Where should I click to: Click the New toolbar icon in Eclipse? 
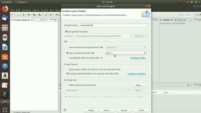coord(12,15)
